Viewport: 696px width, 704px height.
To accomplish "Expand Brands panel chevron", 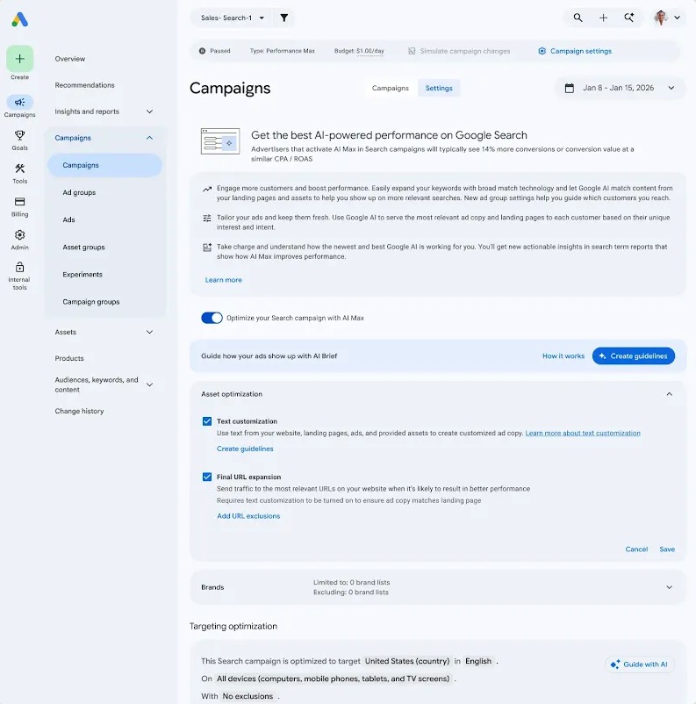I will [669, 587].
